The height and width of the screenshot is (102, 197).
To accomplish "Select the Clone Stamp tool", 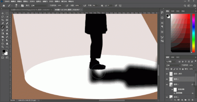I will (x=7, y=27).
